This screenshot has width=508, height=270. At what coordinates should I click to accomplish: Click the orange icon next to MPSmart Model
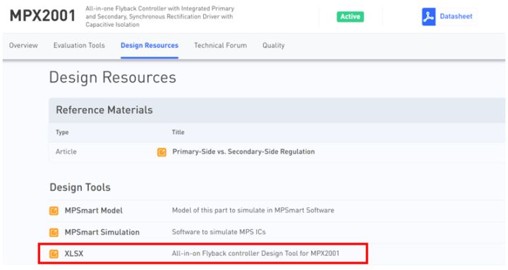click(x=54, y=211)
